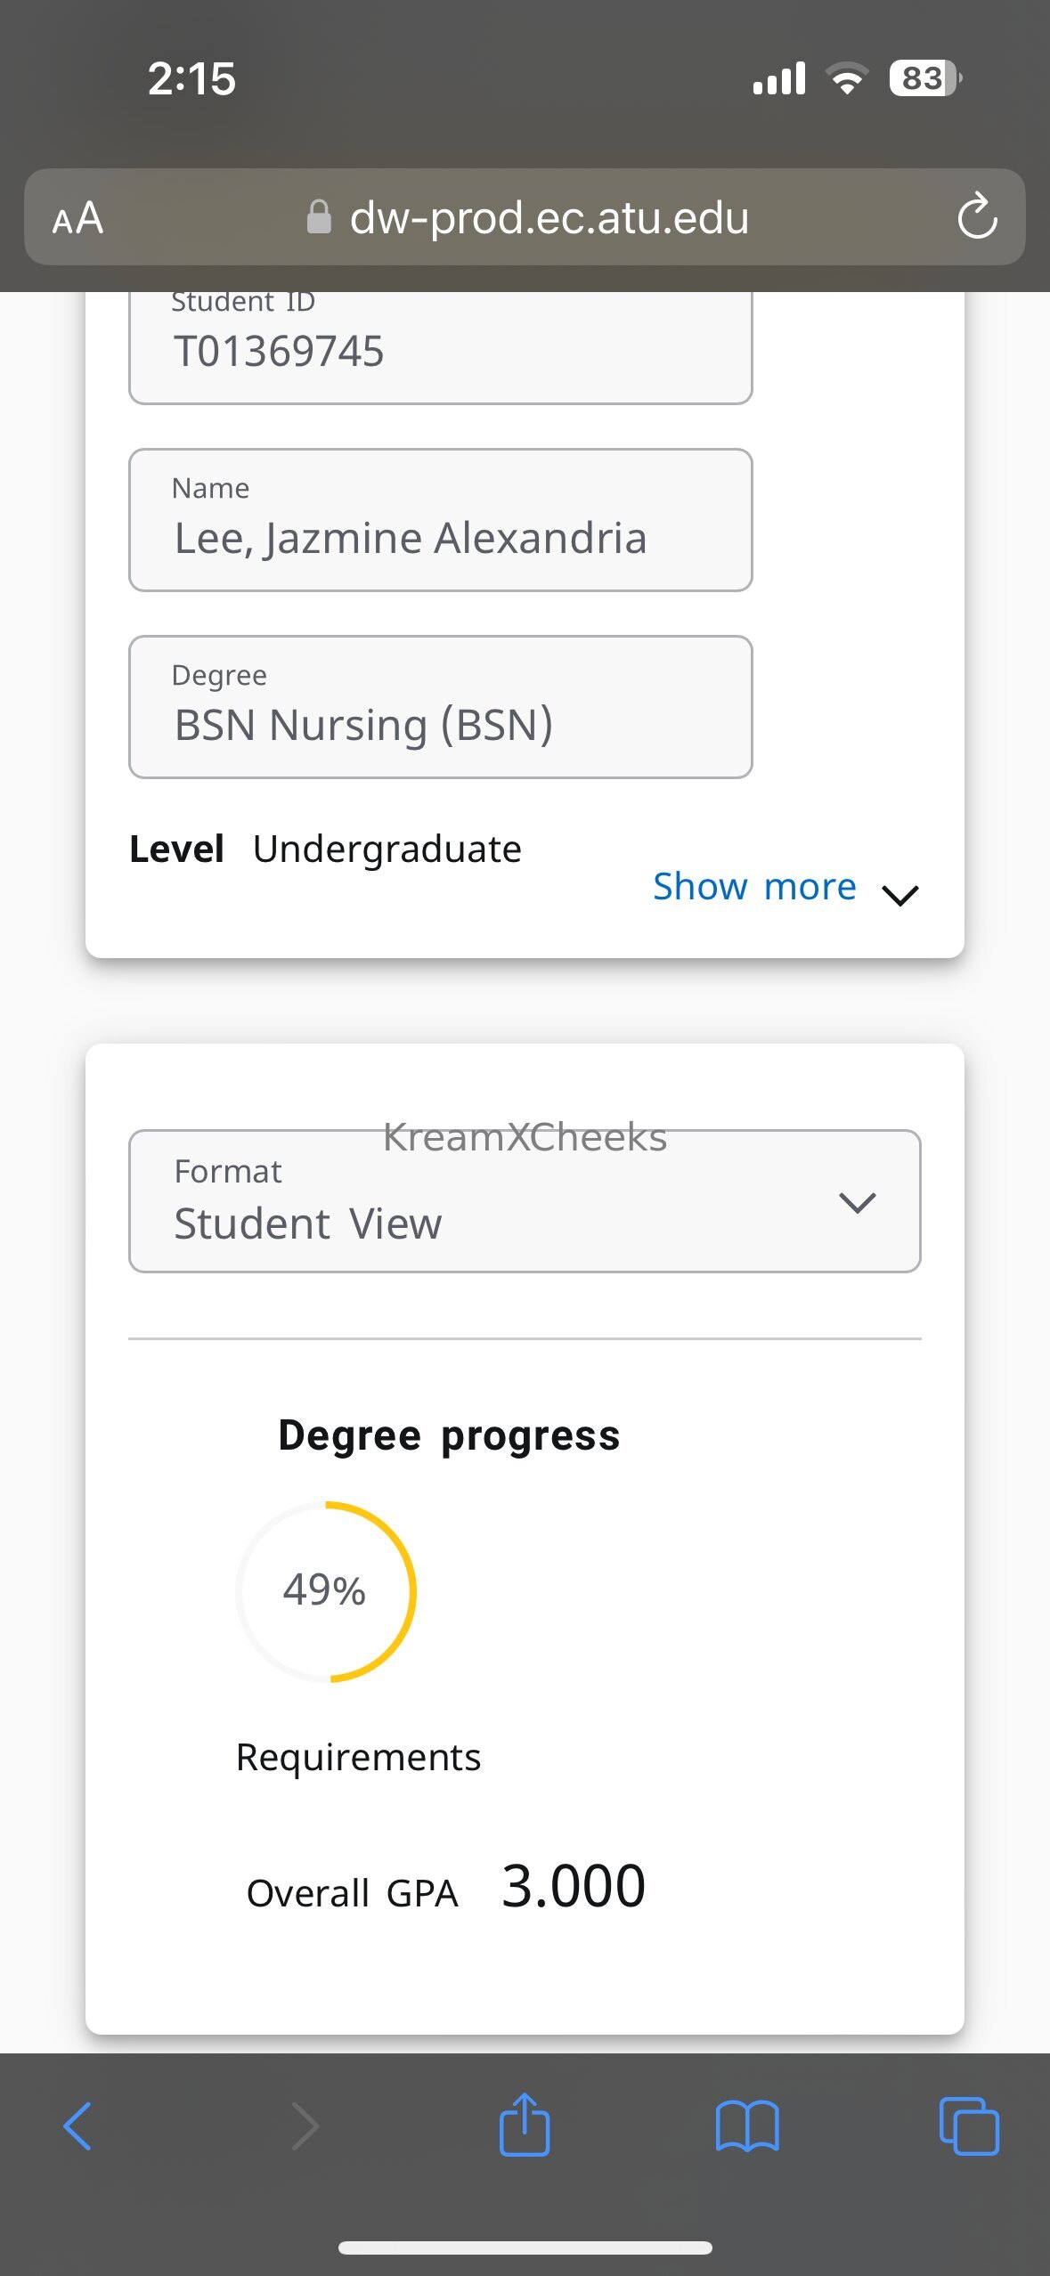Screen dimensions: 1050x2276
Task: Tap the Requirements label under progress circle
Action: click(x=358, y=1758)
